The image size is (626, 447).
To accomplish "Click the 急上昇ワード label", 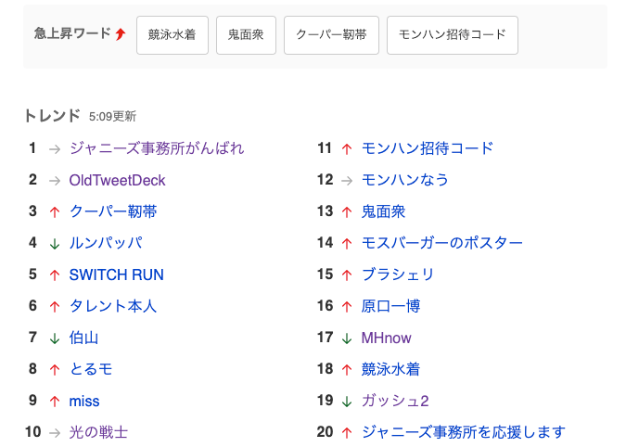I will tap(72, 33).
